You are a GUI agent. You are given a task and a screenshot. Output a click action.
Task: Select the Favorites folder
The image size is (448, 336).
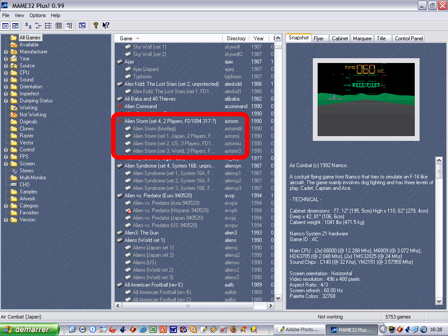pyautogui.click(x=29, y=213)
